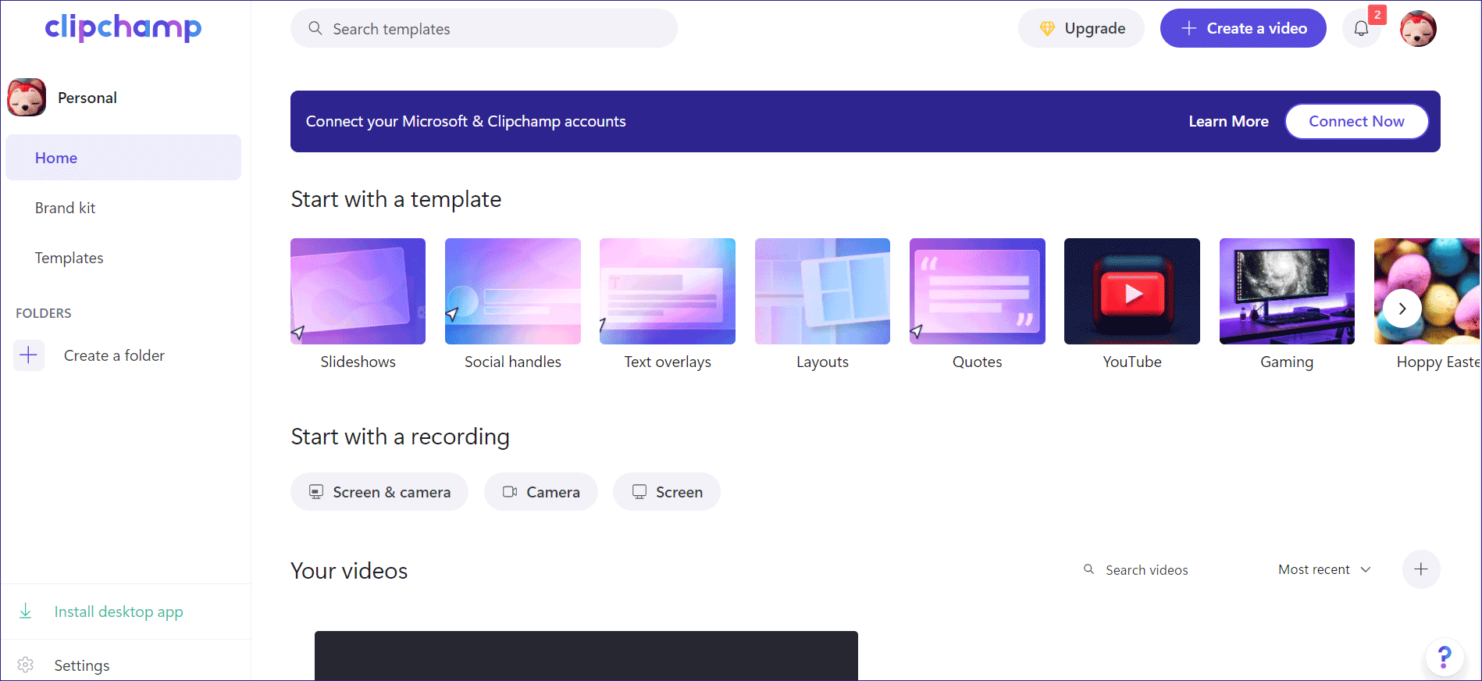The width and height of the screenshot is (1482, 681).
Task: Go to Home in the sidebar
Action: [123, 158]
